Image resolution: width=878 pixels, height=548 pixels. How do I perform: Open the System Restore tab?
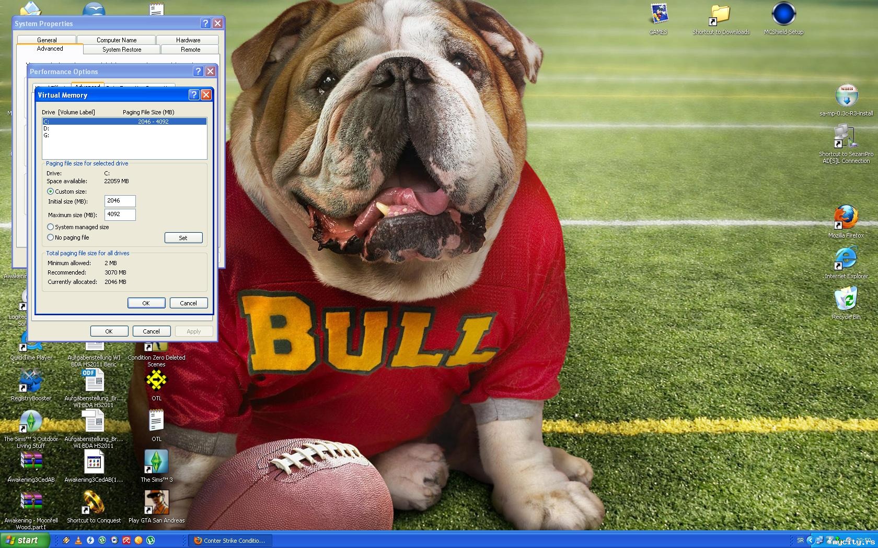122,50
